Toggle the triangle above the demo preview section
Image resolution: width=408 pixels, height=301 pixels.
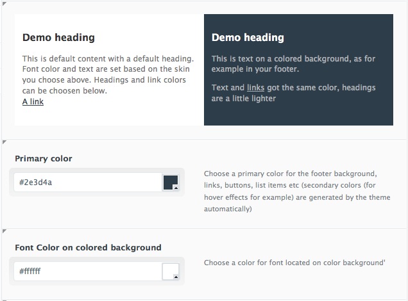point(4,3)
